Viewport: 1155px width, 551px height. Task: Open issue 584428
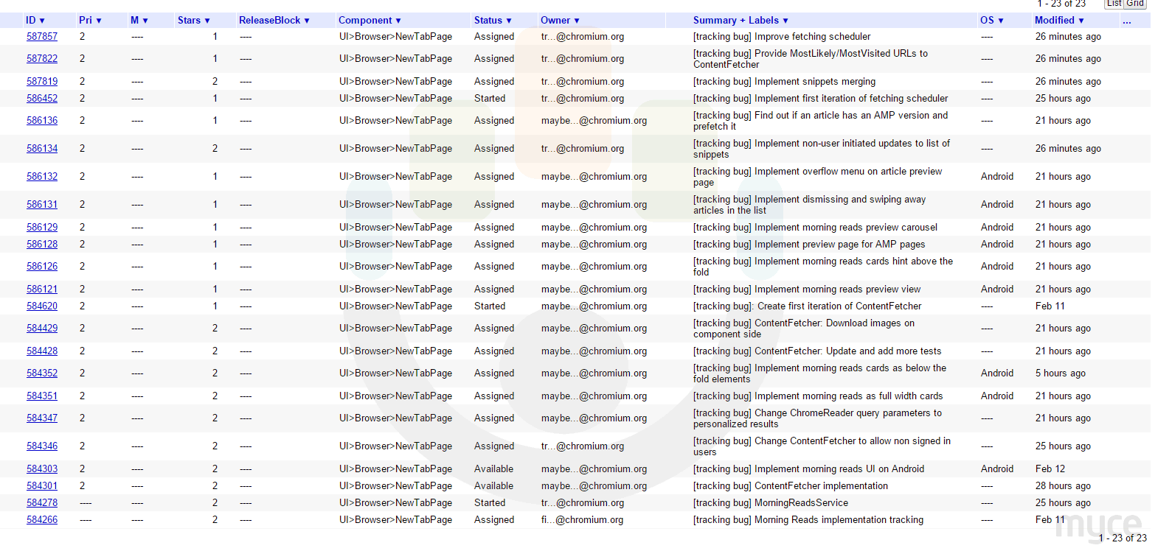coord(42,351)
